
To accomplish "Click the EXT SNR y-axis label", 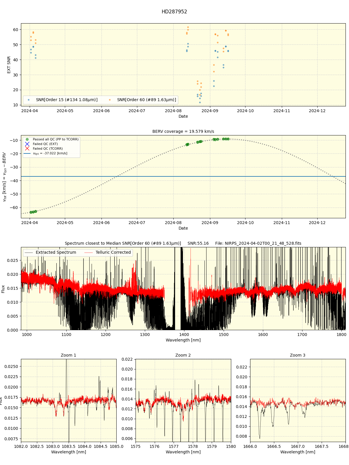I will [x=9, y=65].
